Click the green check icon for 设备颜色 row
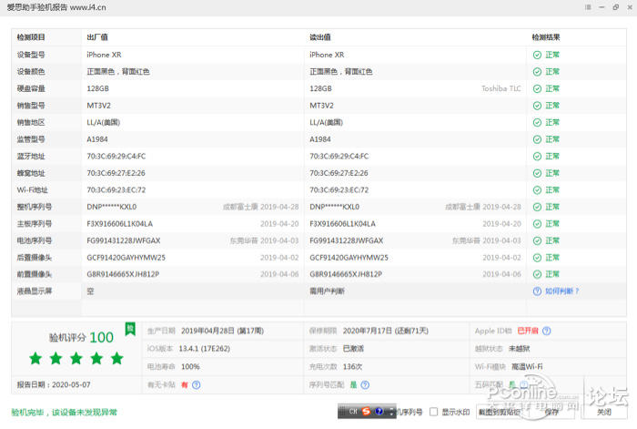The height and width of the screenshot is (429, 637). tap(537, 72)
